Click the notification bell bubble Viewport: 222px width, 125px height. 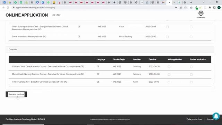pos(216,116)
